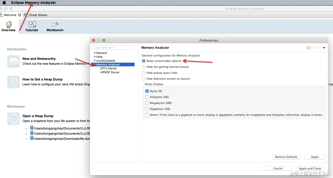Expand the Help tree node

coord(95,57)
